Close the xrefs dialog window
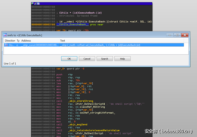This screenshot has width=197, height=137. coord(185,35)
